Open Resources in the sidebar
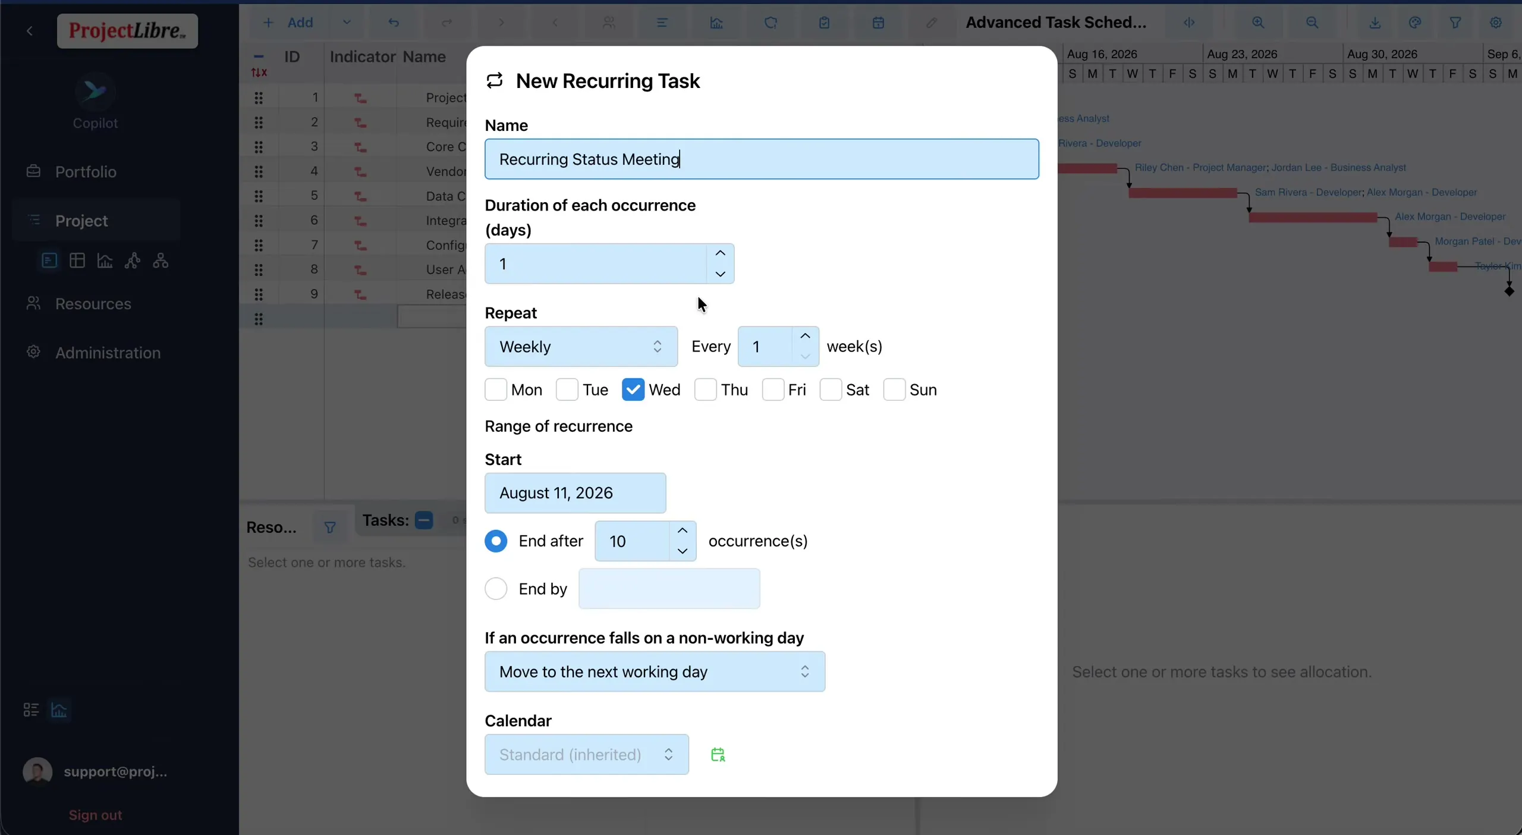The height and width of the screenshot is (835, 1522). (93, 304)
